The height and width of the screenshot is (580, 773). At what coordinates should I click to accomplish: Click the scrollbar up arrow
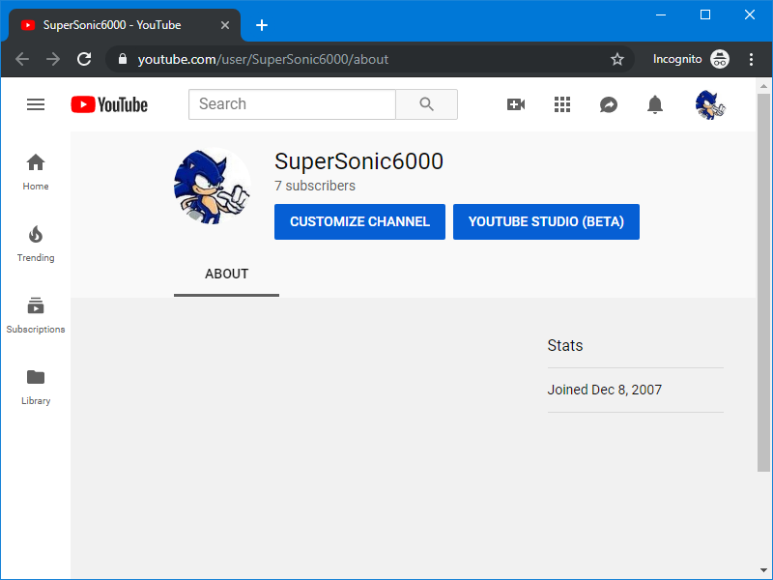pos(763,86)
